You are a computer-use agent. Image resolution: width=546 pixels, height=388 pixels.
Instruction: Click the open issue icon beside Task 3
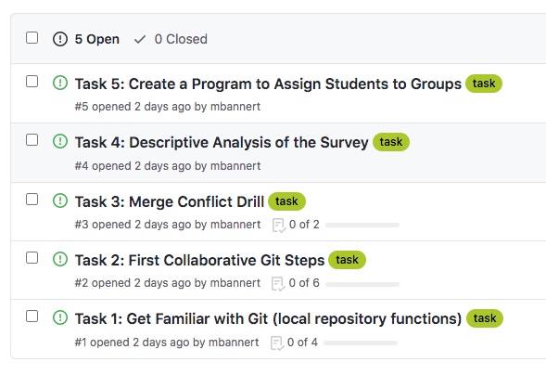60,200
